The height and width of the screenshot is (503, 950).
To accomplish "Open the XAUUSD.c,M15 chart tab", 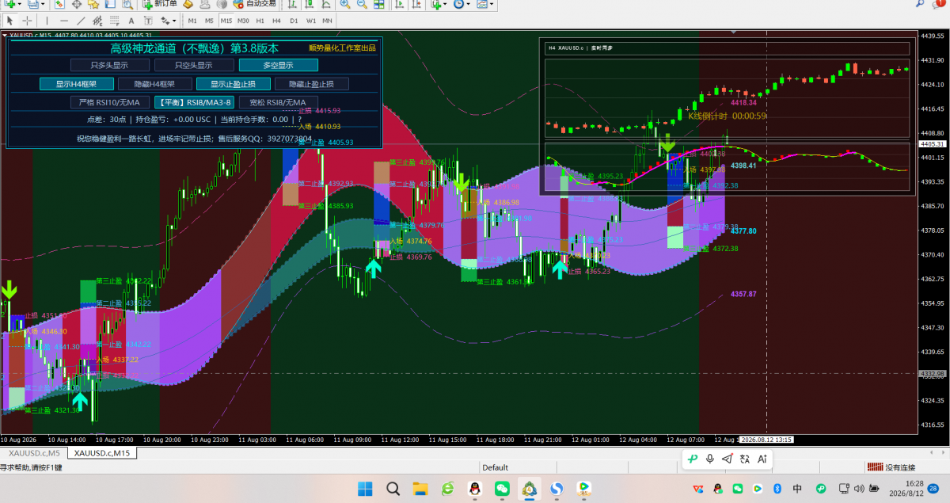I will (102, 453).
